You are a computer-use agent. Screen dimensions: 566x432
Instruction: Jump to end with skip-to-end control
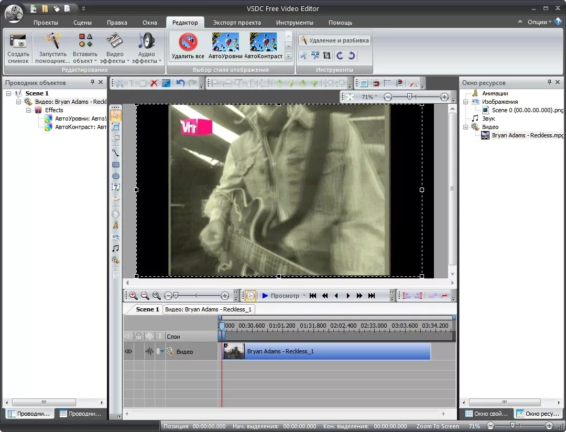(x=372, y=296)
